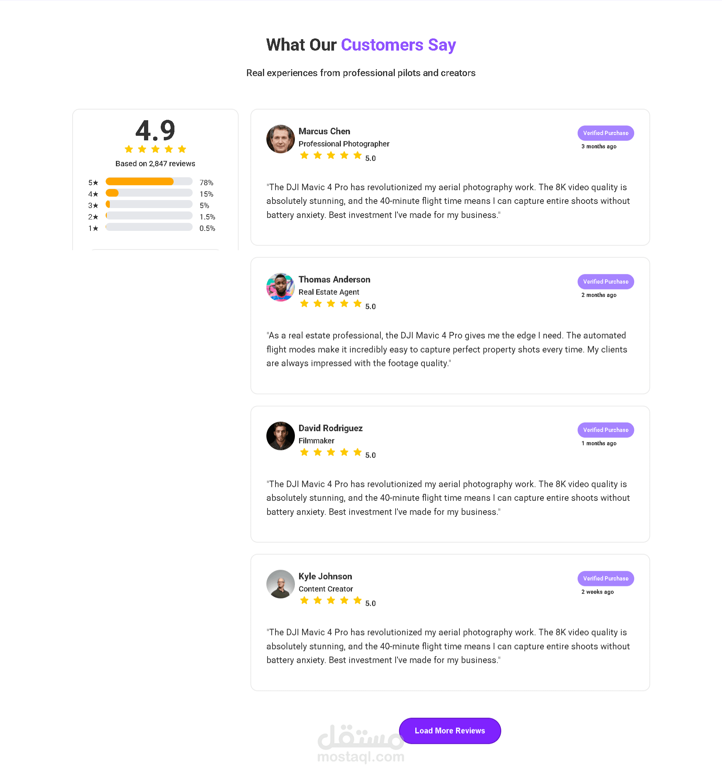Open Thomas Anderson's profile picture
722x780 pixels.
pyautogui.click(x=280, y=287)
